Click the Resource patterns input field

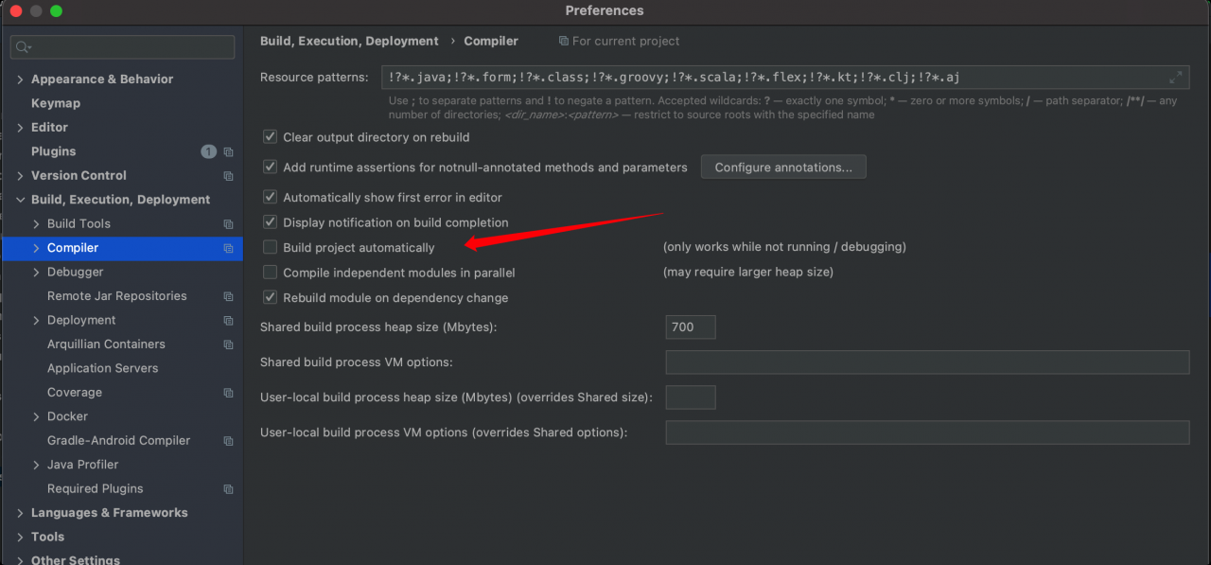[x=785, y=78]
